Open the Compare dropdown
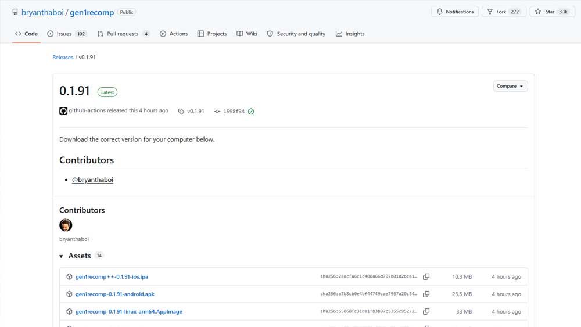The height and width of the screenshot is (327, 581). 510,86
